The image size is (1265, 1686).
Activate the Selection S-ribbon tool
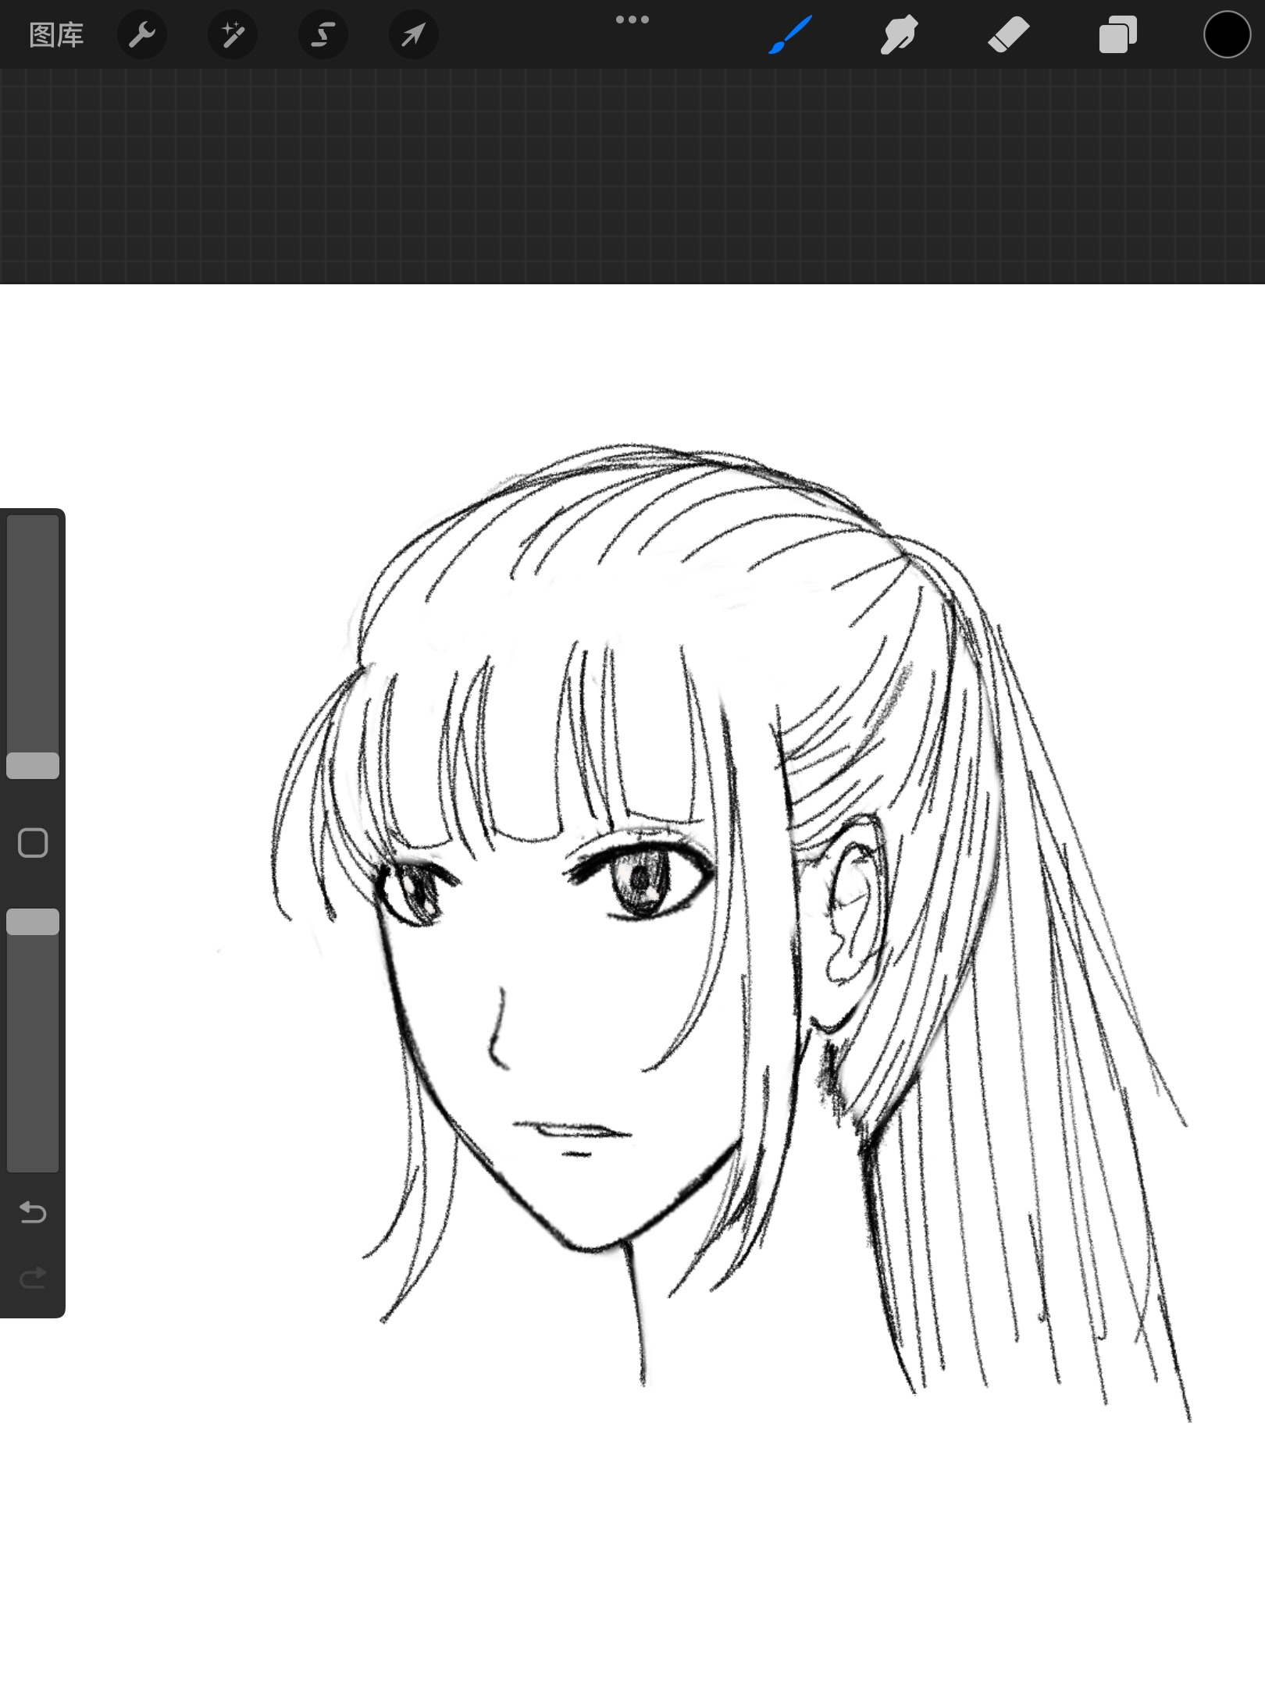[323, 35]
